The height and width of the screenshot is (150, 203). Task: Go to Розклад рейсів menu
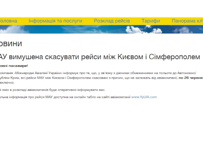[112, 21]
